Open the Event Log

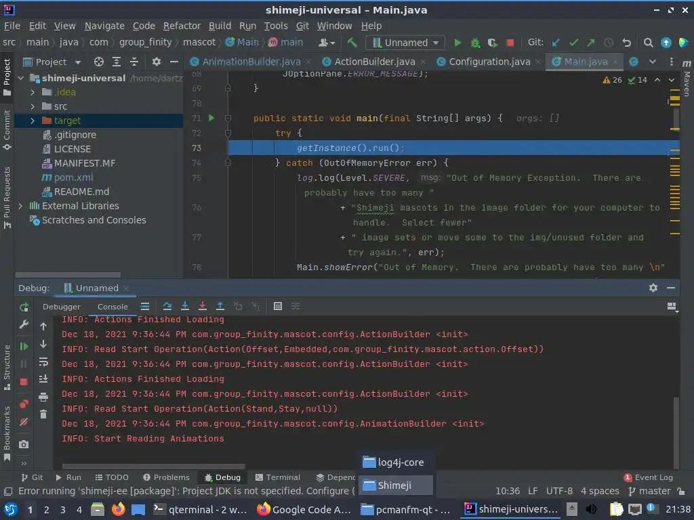pos(648,477)
